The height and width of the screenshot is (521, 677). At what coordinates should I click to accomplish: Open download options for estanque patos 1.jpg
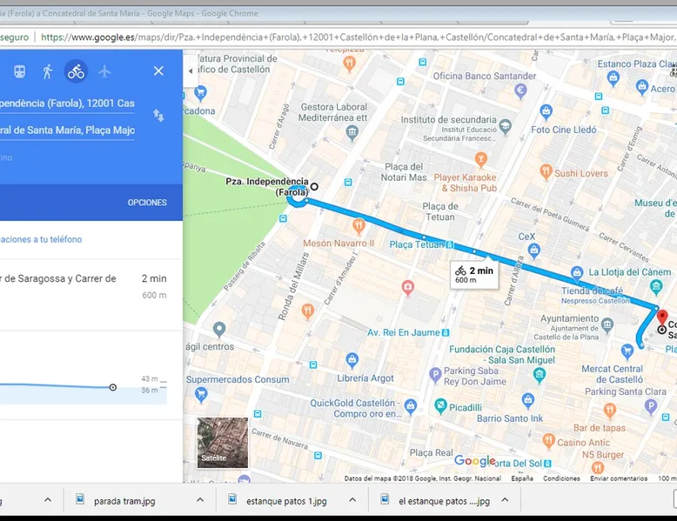click(x=352, y=500)
